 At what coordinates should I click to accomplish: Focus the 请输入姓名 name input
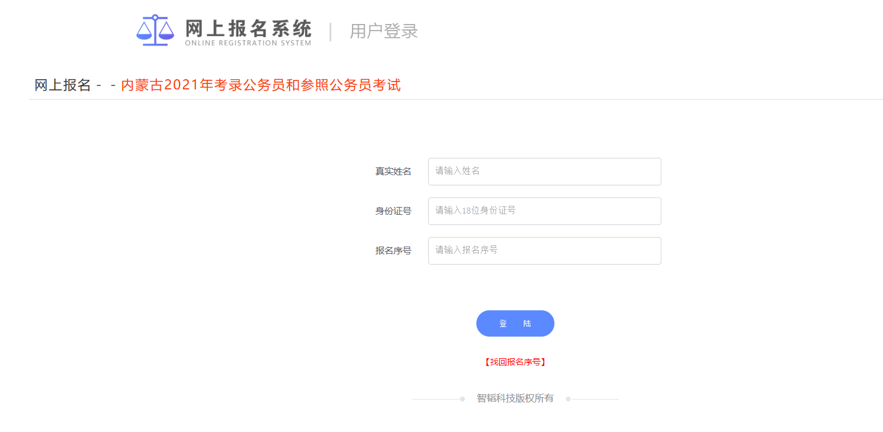click(x=544, y=172)
